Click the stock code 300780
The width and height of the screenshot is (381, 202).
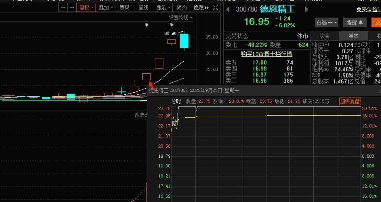pos(246,9)
